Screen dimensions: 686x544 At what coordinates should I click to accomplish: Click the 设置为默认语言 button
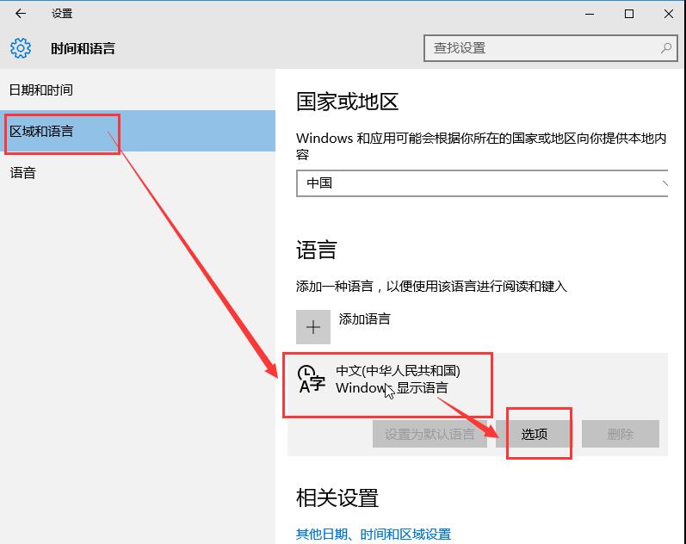[x=430, y=434]
